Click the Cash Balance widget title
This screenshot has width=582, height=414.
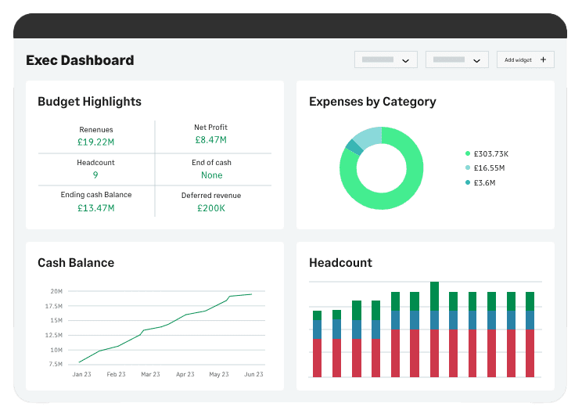point(76,262)
